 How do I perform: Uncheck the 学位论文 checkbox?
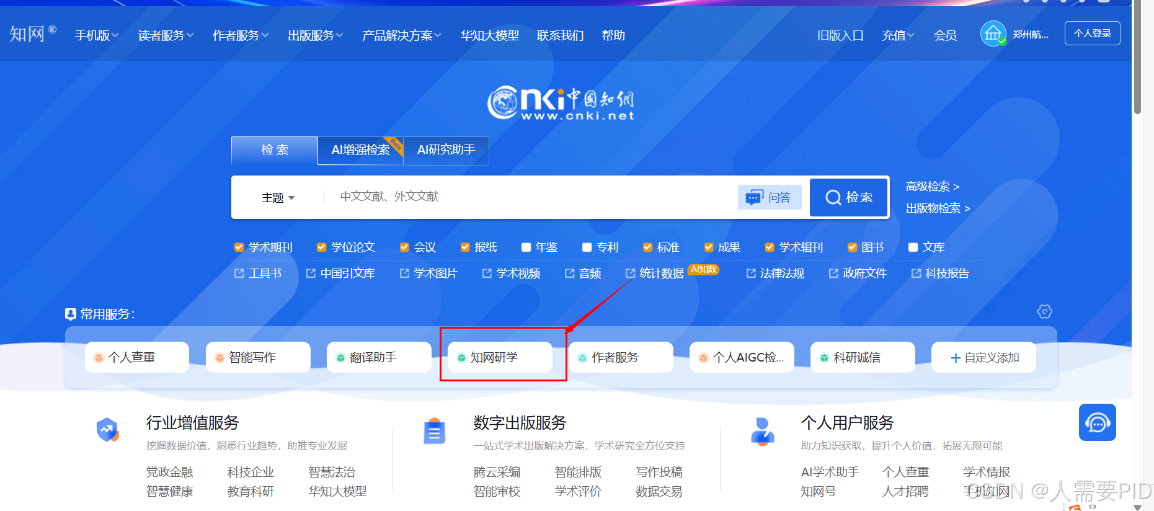click(321, 247)
